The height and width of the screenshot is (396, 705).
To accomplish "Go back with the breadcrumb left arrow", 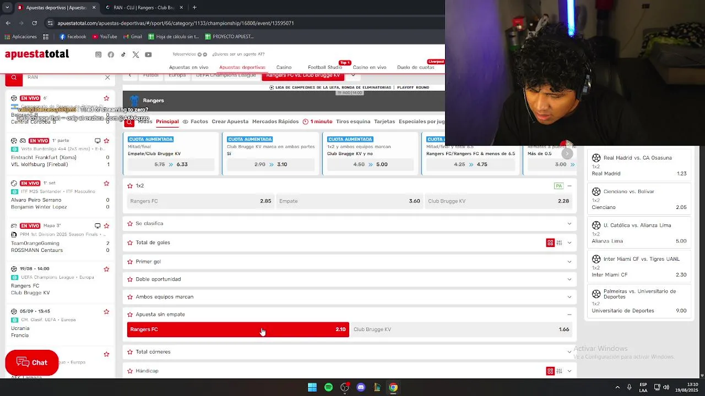I will point(130,75).
